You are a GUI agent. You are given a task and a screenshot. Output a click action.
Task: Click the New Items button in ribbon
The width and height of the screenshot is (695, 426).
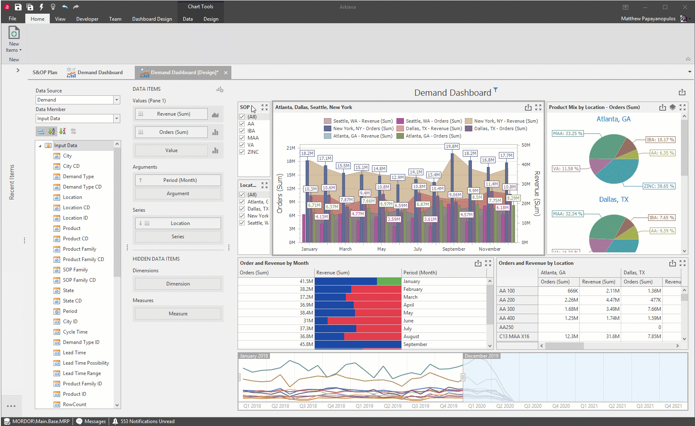tap(14, 40)
